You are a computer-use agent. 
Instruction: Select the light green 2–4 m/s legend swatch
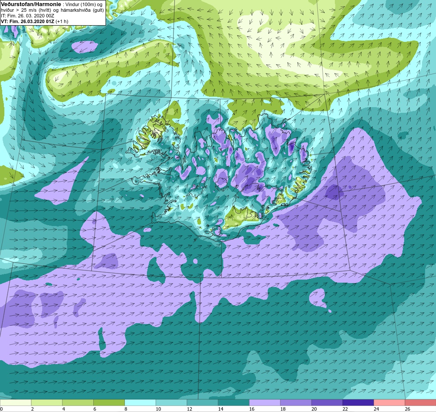point(47,402)
